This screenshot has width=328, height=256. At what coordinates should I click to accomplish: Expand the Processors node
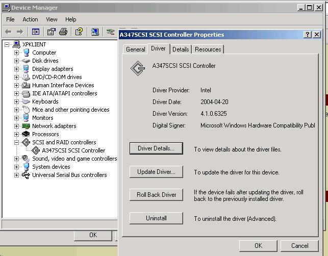point(16,134)
